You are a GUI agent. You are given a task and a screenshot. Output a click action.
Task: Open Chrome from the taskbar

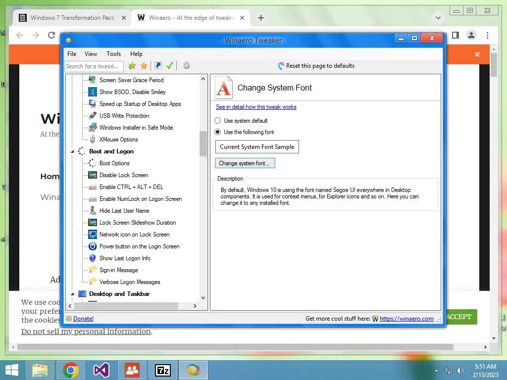pyautogui.click(x=70, y=370)
